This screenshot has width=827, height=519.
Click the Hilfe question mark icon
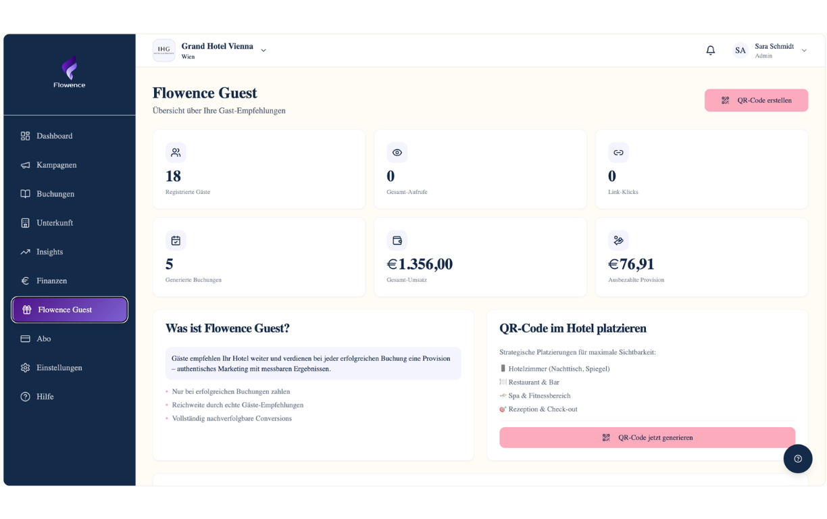pos(25,397)
